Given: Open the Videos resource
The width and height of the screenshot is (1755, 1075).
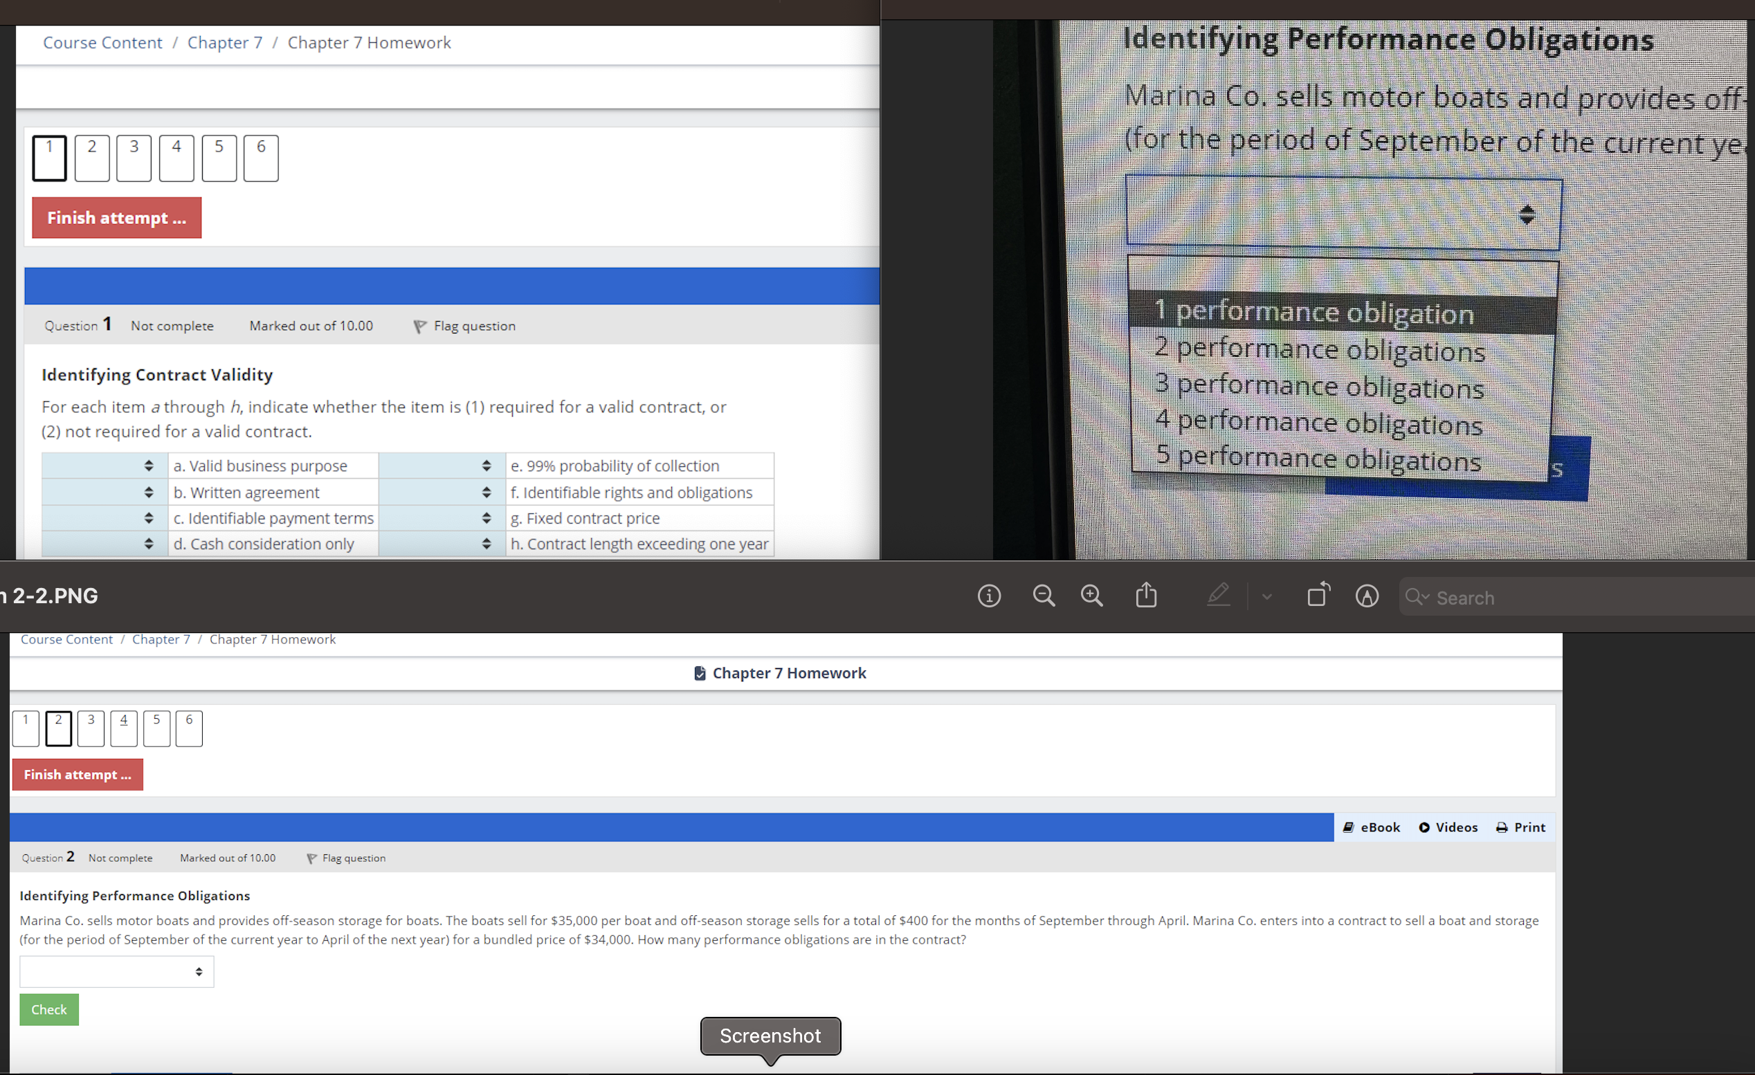Looking at the screenshot, I should coord(1448,827).
